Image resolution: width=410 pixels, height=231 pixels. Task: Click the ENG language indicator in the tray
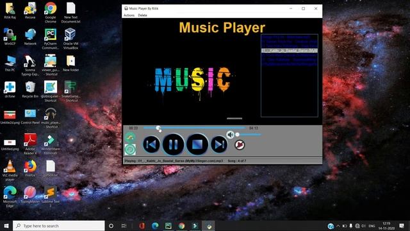(x=372, y=226)
